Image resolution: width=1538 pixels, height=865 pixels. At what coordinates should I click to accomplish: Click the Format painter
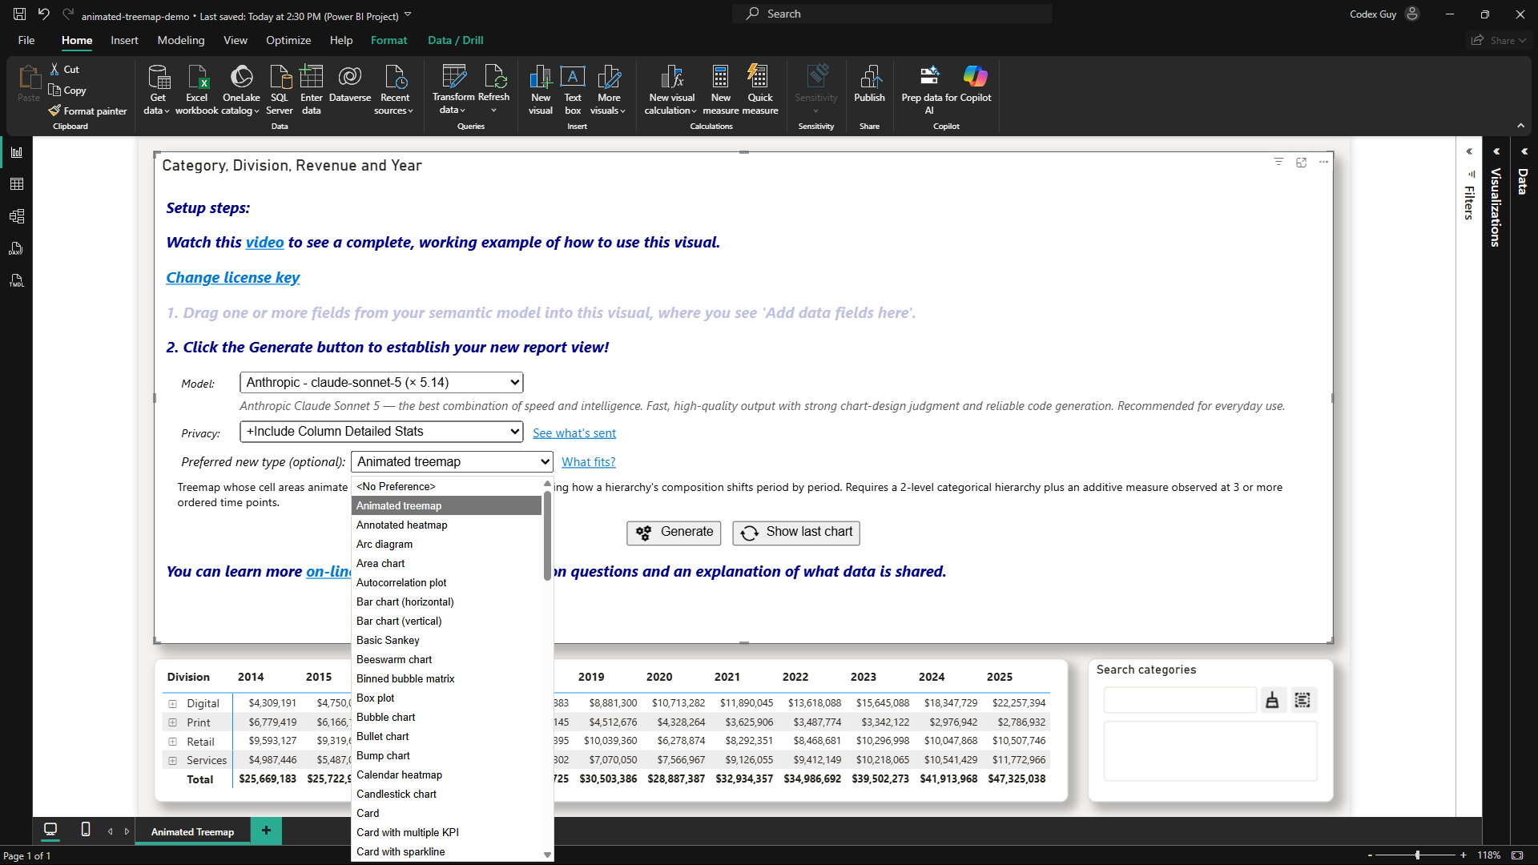point(87,111)
